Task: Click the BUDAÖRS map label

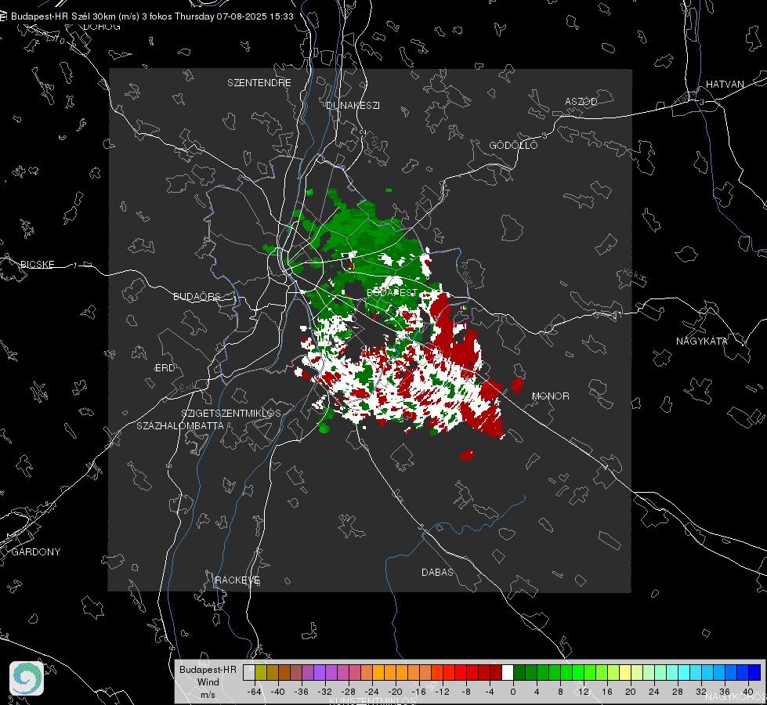Action: tap(197, 297)
